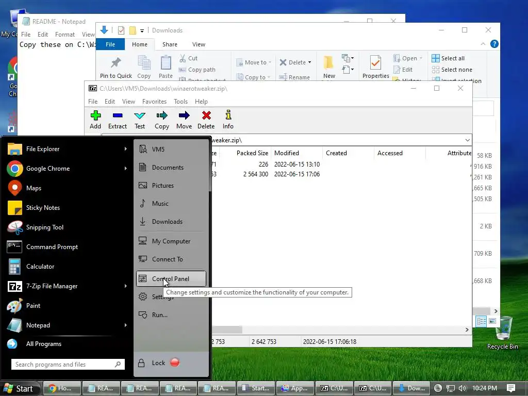Open the VM5 user folder
This screenshot has width=528, height=396.
click(171, 149)
